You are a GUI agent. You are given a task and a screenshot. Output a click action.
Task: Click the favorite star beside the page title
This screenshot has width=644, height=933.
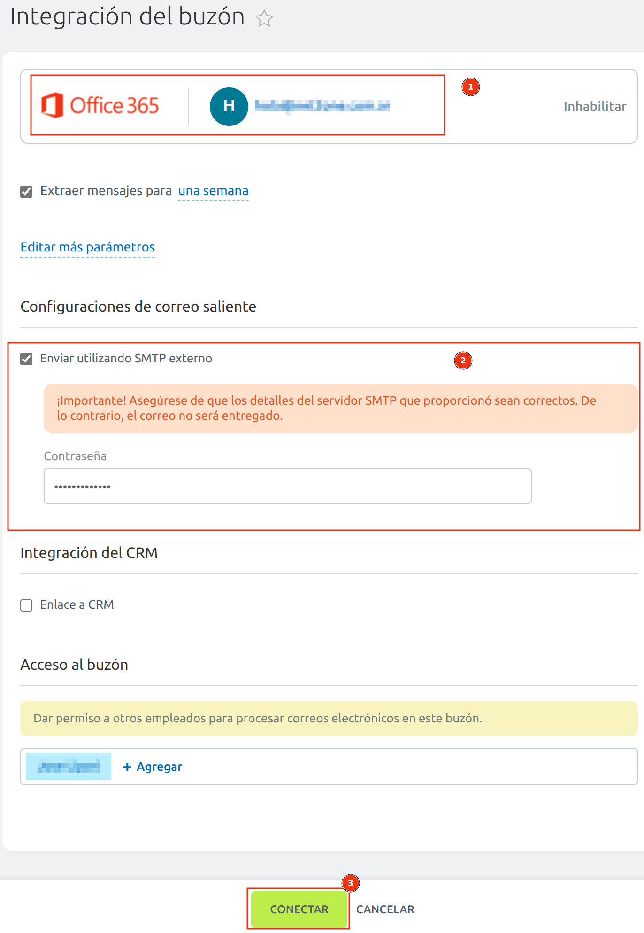pos(264,18)
